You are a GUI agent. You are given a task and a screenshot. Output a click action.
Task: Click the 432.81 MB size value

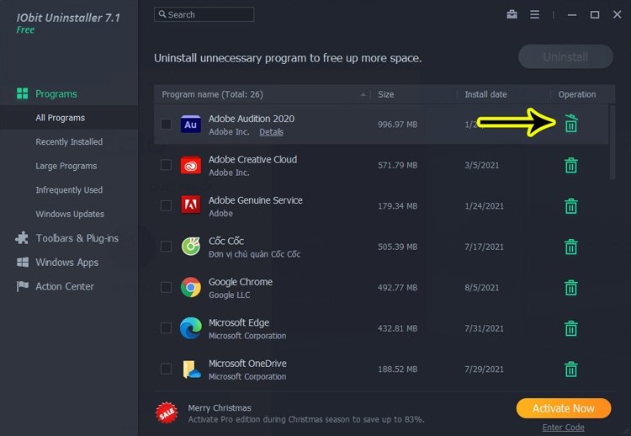pyautogui.click(x=397, y=328)
